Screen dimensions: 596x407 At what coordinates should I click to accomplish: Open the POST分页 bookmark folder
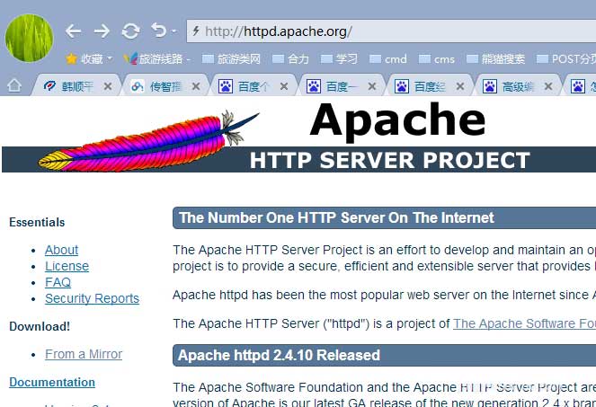tap(566, 59)
